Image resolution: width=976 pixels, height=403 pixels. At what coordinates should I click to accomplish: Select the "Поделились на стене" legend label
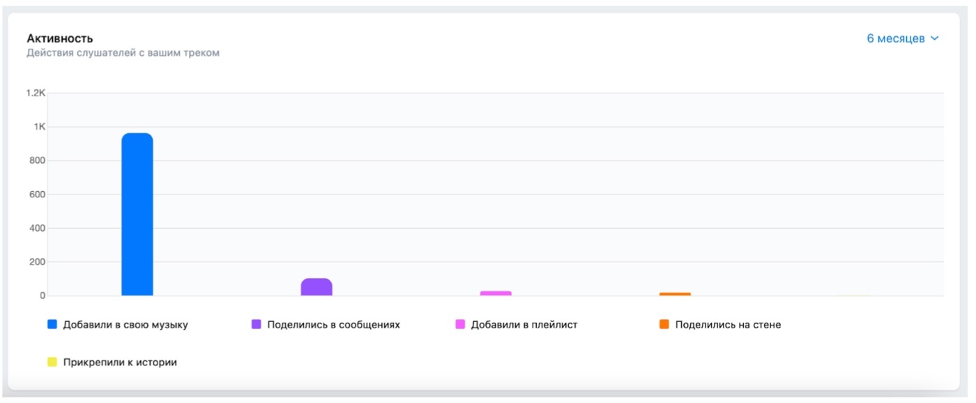coord(728,324)
